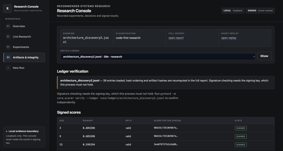Screen dimensions: 283x151
Task: Click the 01 number badge beside Overview
Action: [x=8, y=26]
